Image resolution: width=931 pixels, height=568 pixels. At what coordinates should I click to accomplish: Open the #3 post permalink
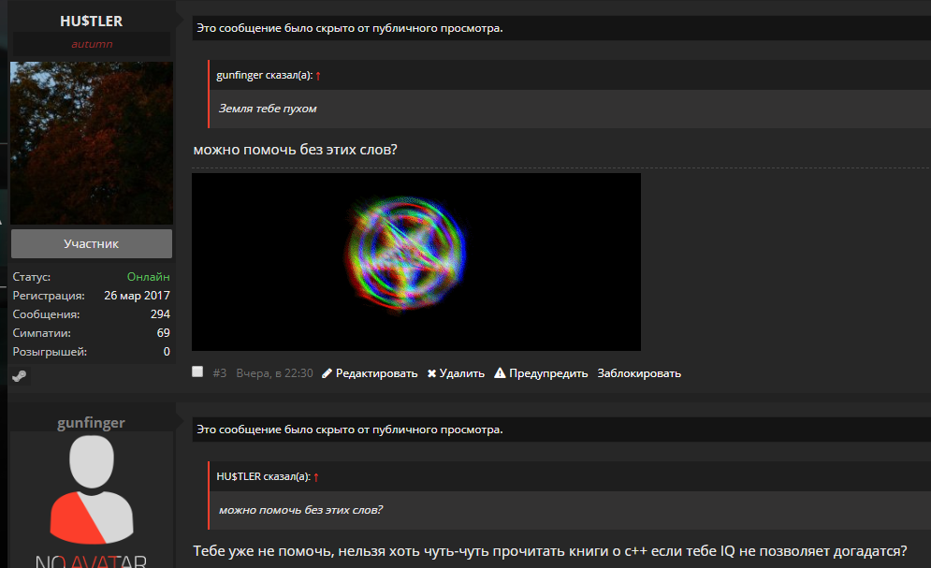pos(220,373)
